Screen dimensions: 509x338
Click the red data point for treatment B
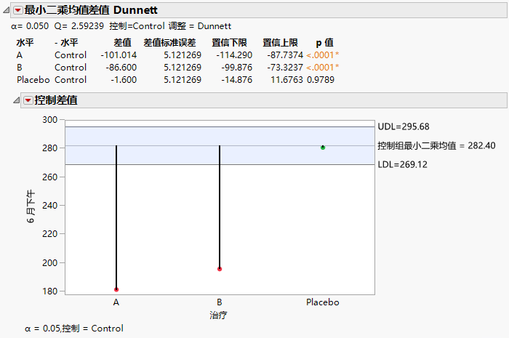220,269
